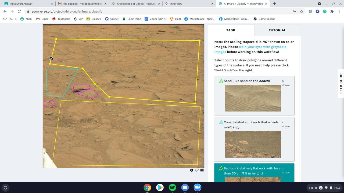This screenshot has height=193, width=344.
Task: Open the Grammarly extension icon
Action: (x=325, y=12)
